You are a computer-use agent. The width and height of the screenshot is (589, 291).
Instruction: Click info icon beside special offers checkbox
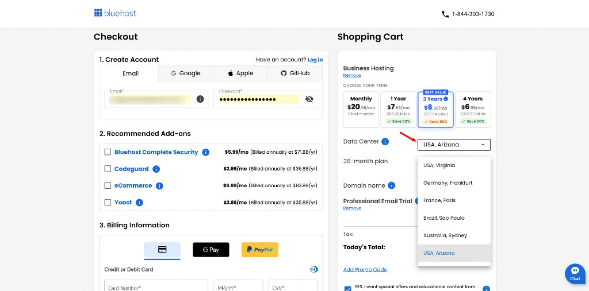486,289
